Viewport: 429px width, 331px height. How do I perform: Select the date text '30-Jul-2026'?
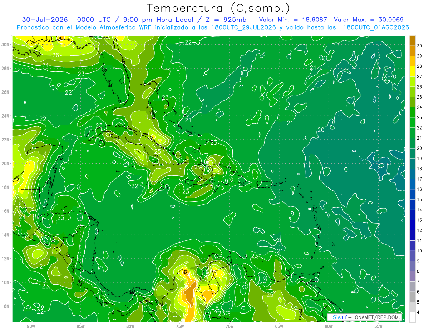click(44, 20)
